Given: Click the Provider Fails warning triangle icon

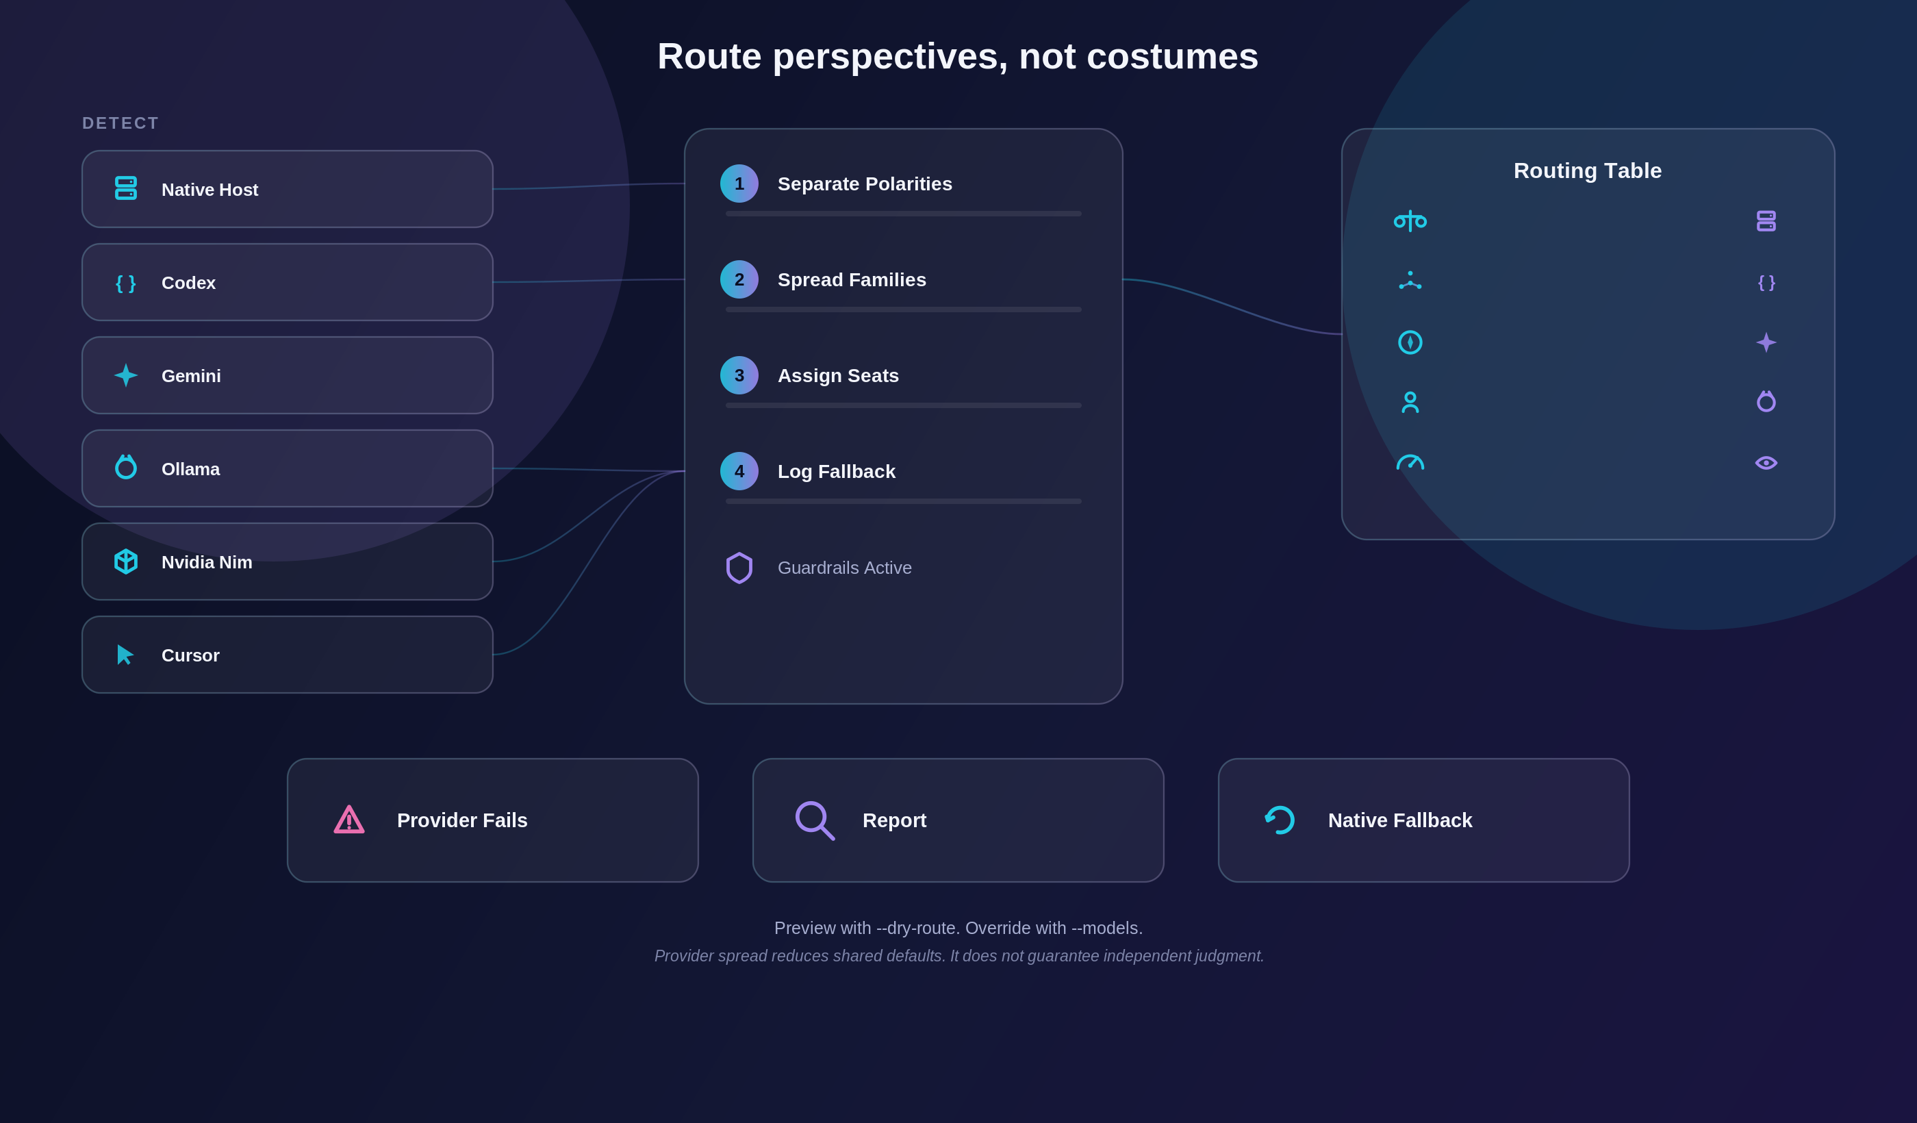Looking at the screenshot, I should pyautogui.click(x=349, y=820).
